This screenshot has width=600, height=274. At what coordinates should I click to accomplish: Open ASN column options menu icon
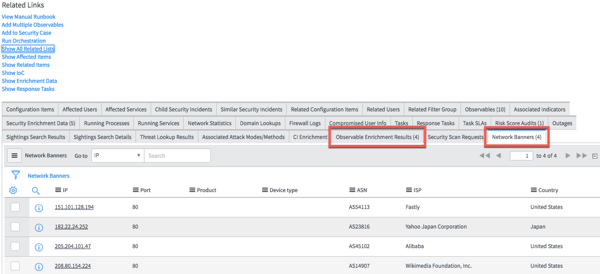tap(352, 190)
